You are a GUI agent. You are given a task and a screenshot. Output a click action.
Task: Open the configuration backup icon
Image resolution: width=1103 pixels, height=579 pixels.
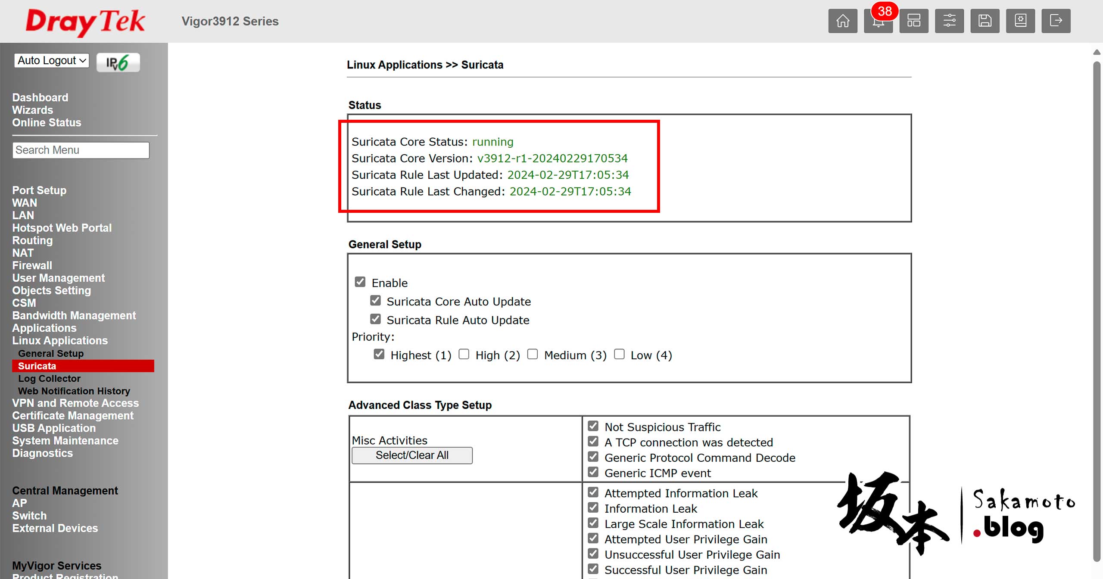pos(1020,21)
